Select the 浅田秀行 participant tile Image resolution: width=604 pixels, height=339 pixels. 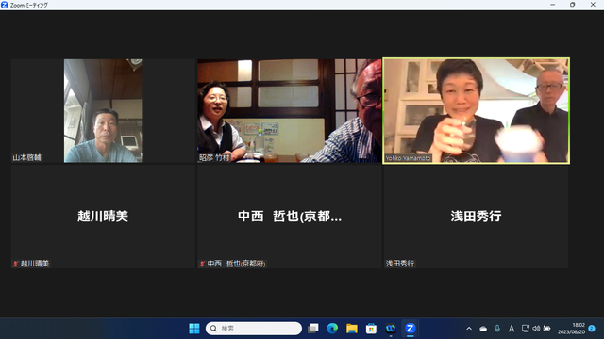476,217
